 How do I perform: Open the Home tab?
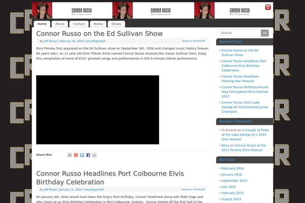coord(42,24)
